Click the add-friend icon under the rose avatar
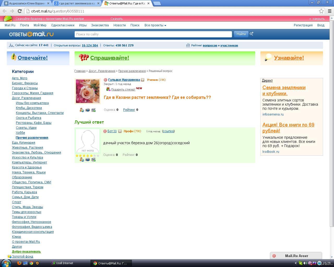 [82, 110]
